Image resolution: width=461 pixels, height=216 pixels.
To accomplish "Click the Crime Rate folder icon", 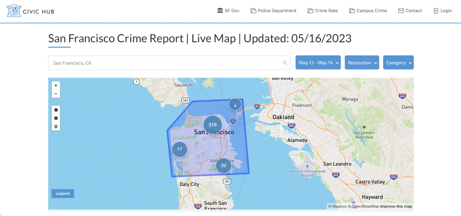I will click(x=310, y=11).
